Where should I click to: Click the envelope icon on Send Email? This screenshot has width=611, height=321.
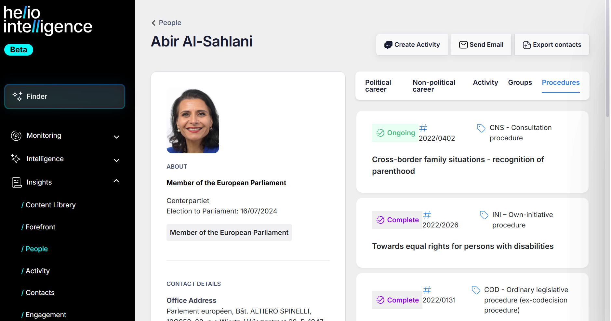coord(463,45)
